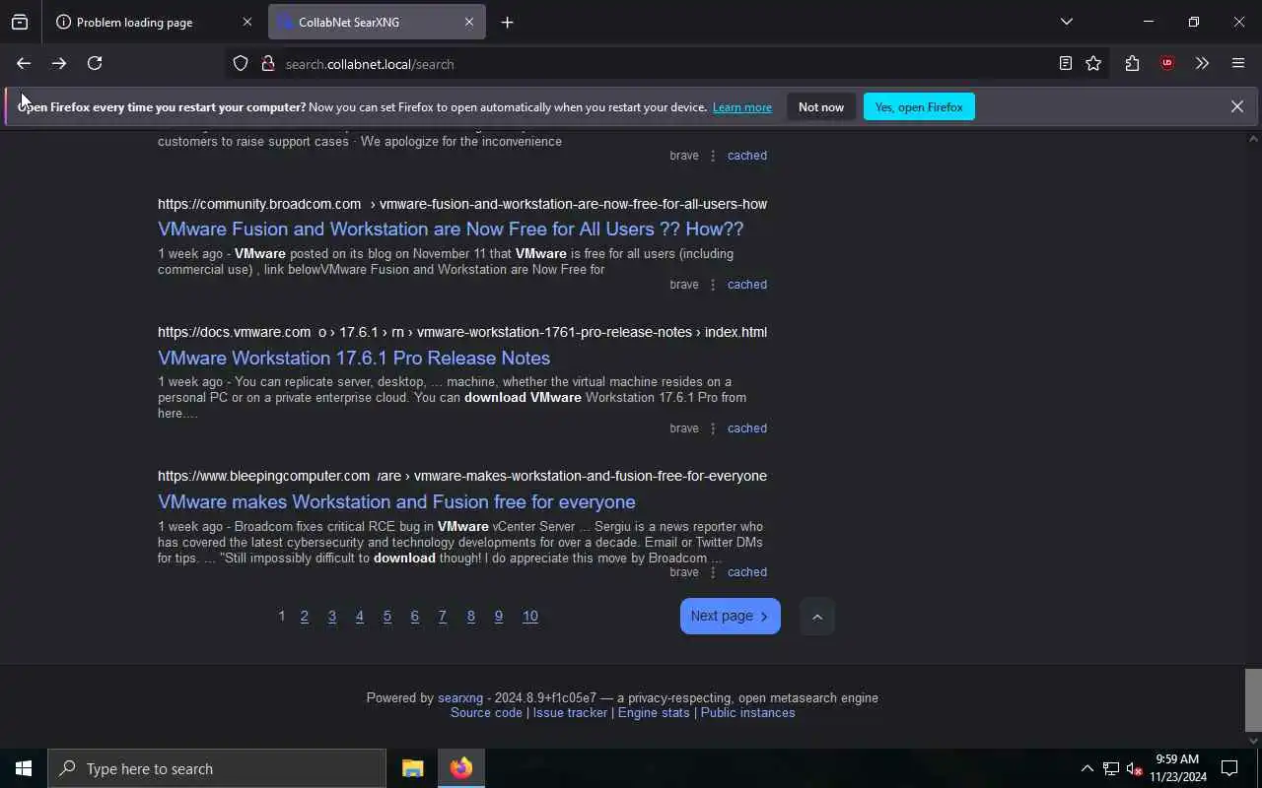Open Windows Start menu
This screenshot has height=788, width=1262.
point(24,768)
